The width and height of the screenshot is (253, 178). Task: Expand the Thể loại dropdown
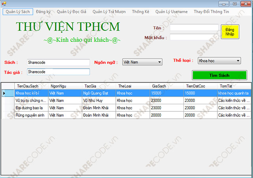219,61
